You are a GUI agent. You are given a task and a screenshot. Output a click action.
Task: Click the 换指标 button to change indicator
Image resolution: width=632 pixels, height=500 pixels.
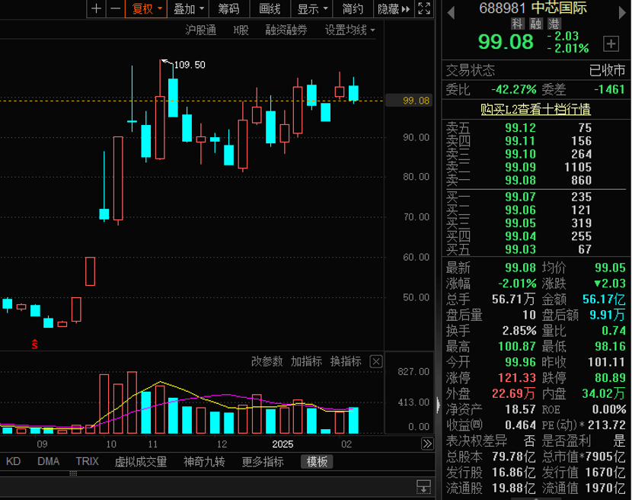click(x=346, y=361)
